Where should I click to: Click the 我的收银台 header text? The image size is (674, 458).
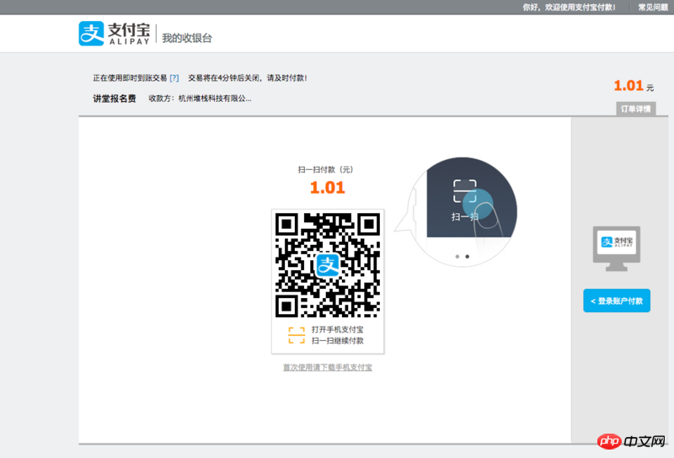click(187, 38)
